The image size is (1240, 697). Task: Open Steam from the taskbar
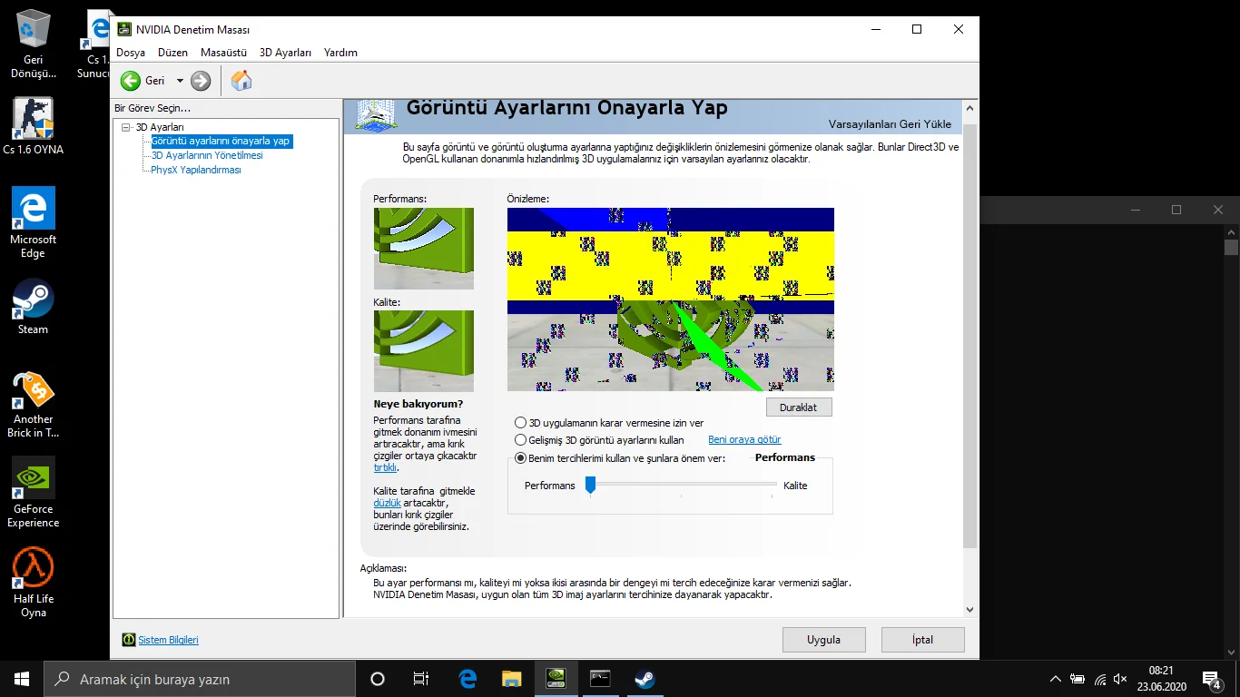645,679
